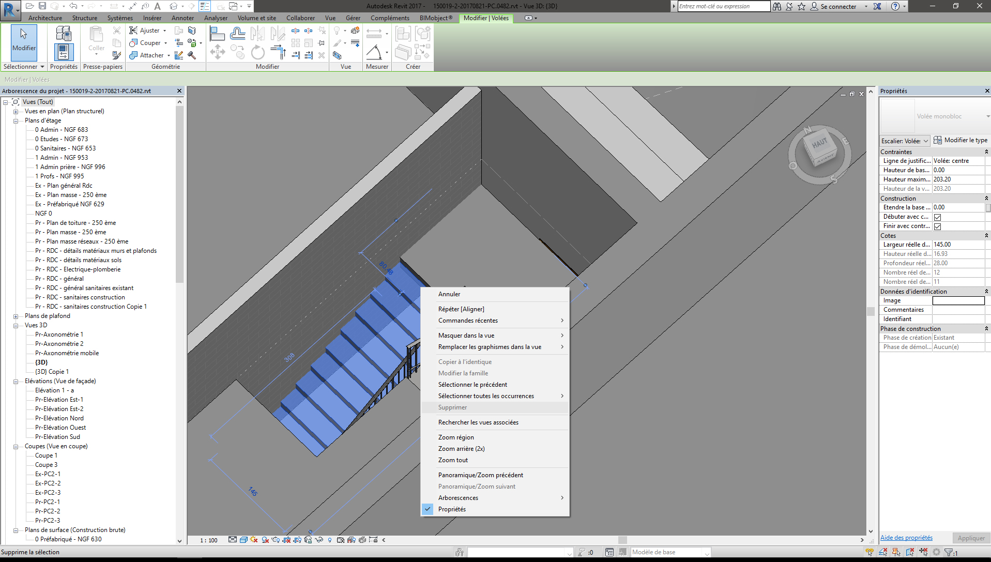
Task: Expand Commandes récentes submenu
Action: (x=468, y=321)
